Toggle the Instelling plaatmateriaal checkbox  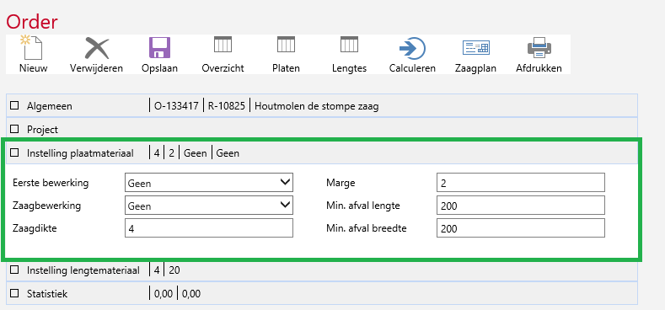15,152
